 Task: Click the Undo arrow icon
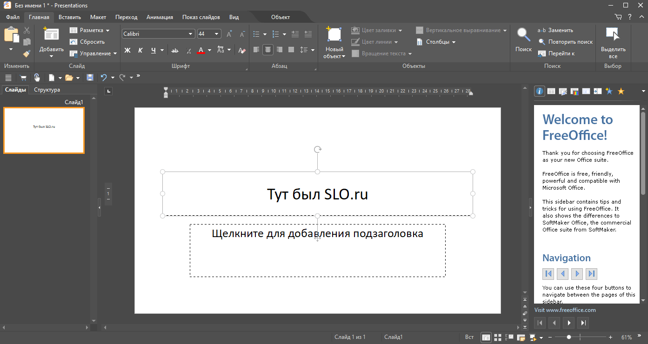104,77
